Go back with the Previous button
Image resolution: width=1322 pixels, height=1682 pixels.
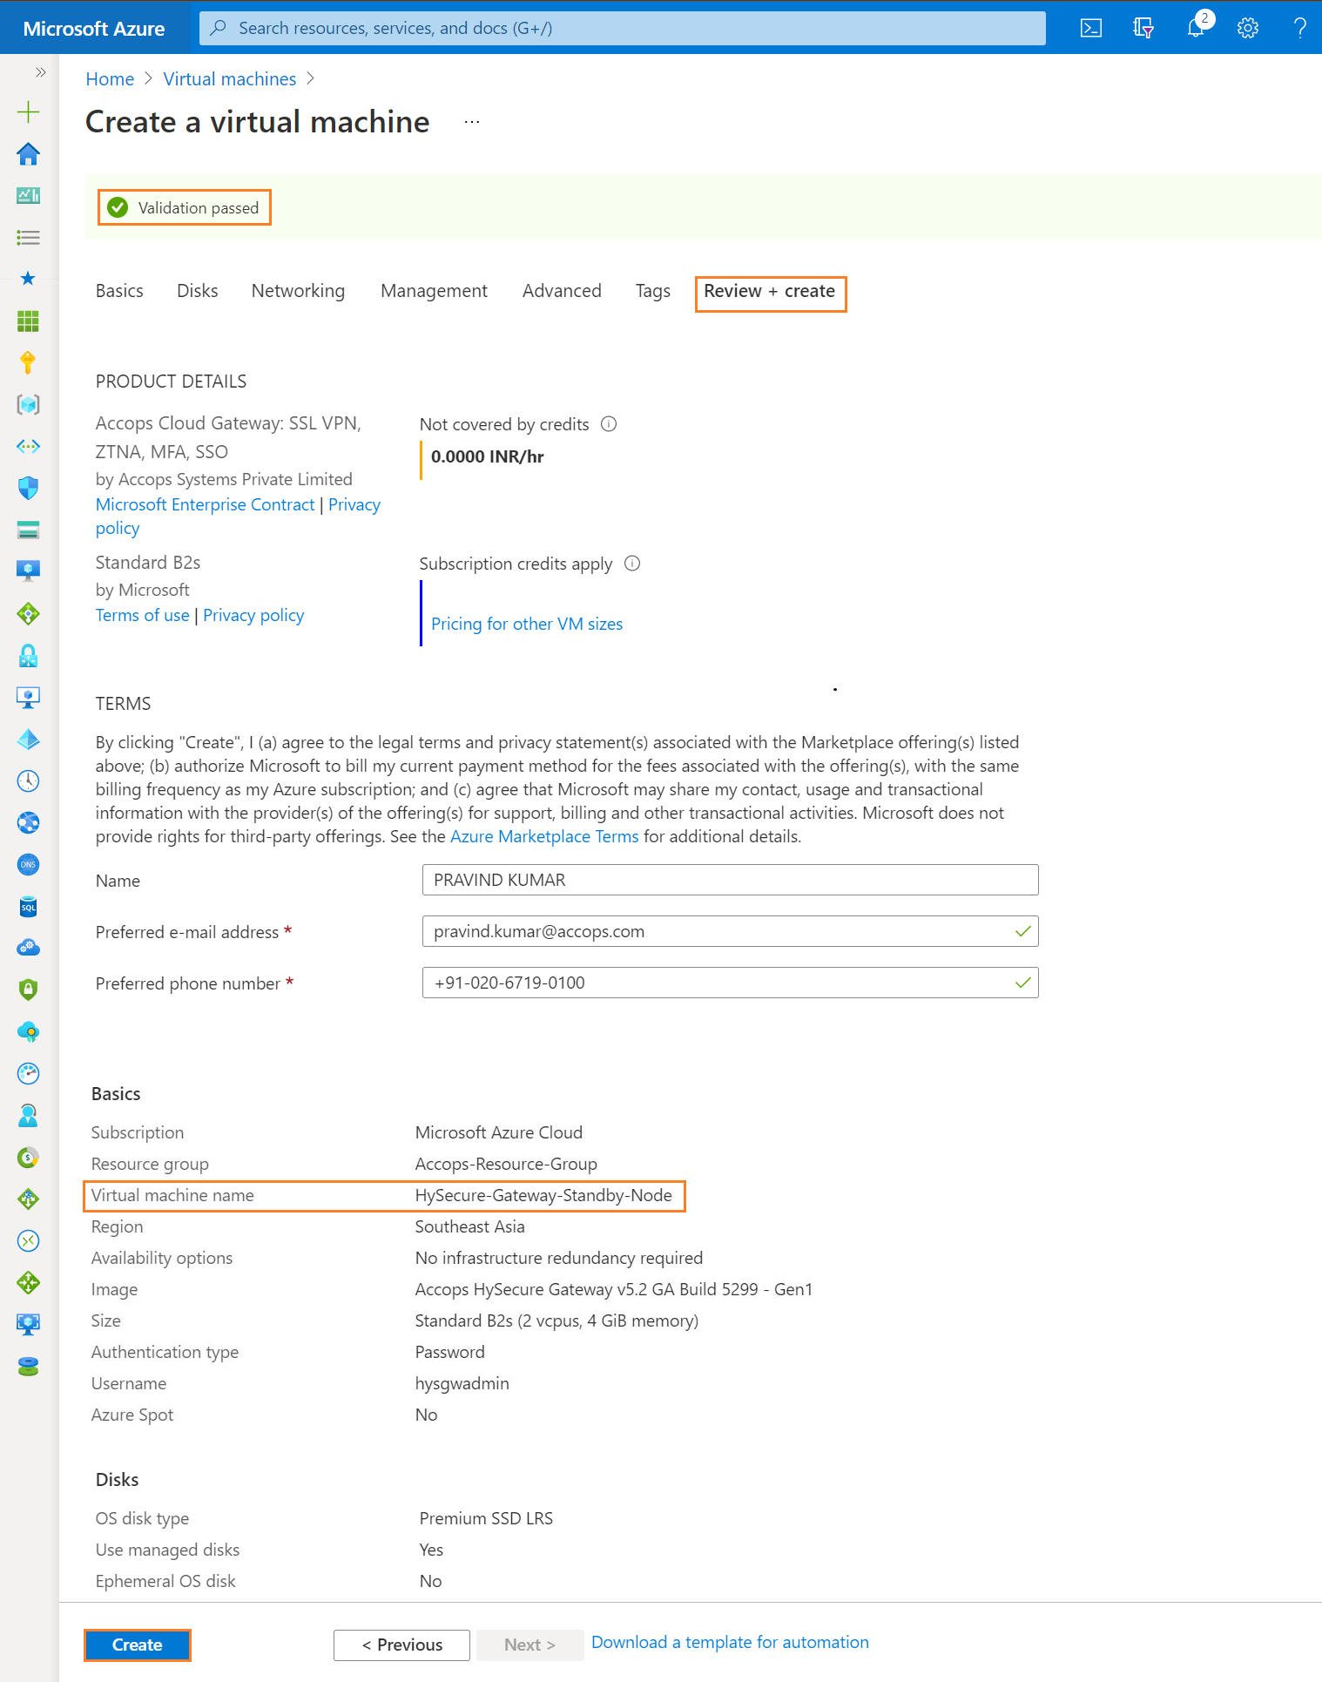click(x=401, y=1645)
